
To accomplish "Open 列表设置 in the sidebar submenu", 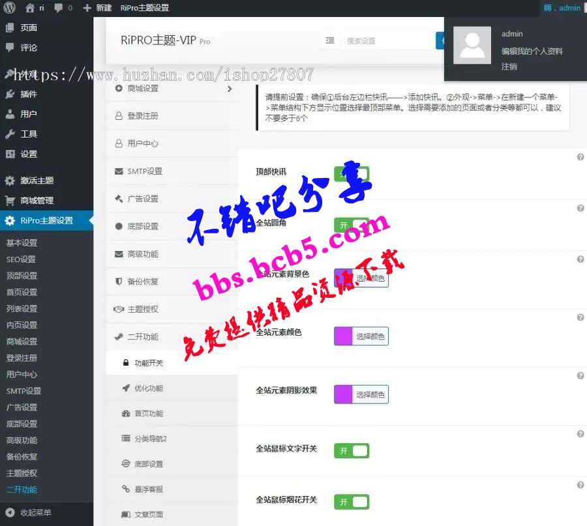I will pyautogui.click(x=22, y=309).
